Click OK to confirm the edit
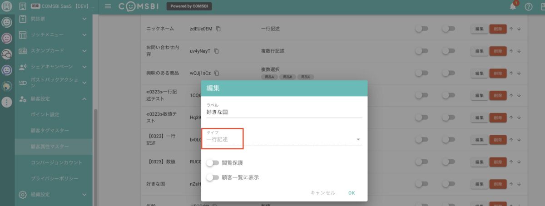 click(352, 193)
